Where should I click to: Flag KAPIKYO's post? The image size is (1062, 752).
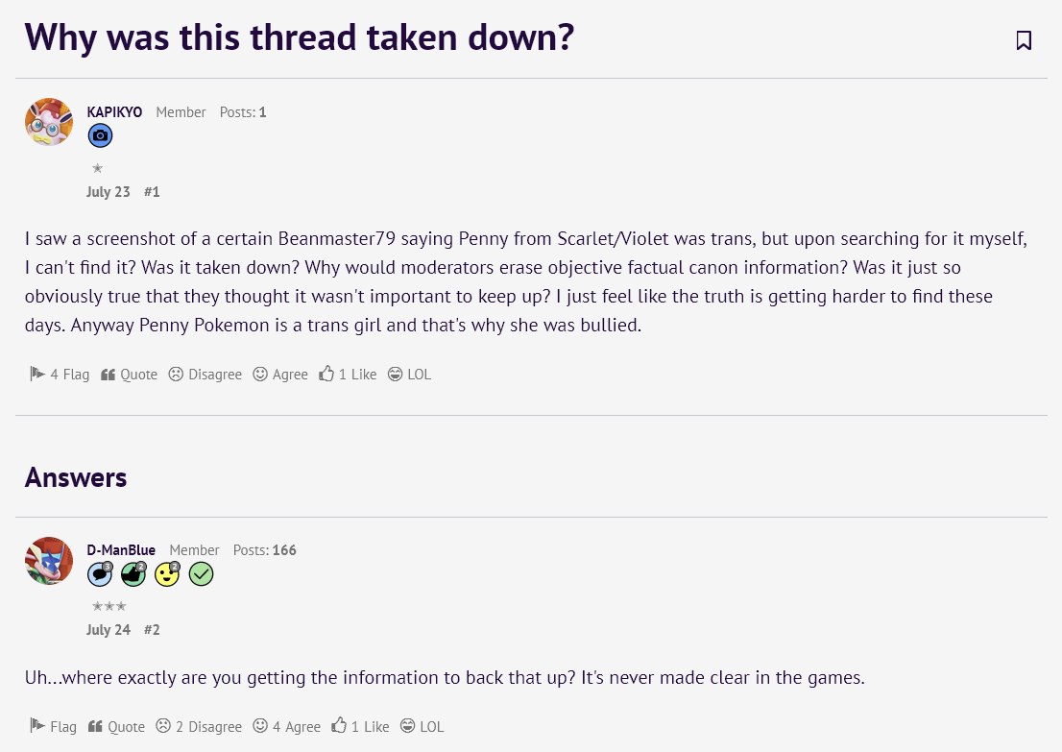pyautogui.click(x=60, y=374)
